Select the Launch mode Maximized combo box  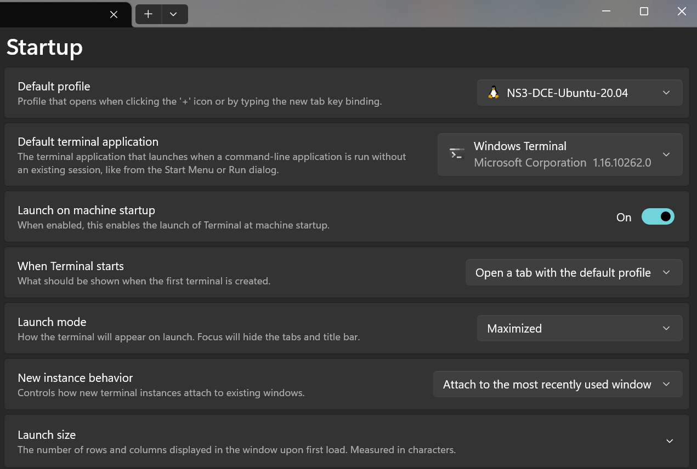pos(579,329)
